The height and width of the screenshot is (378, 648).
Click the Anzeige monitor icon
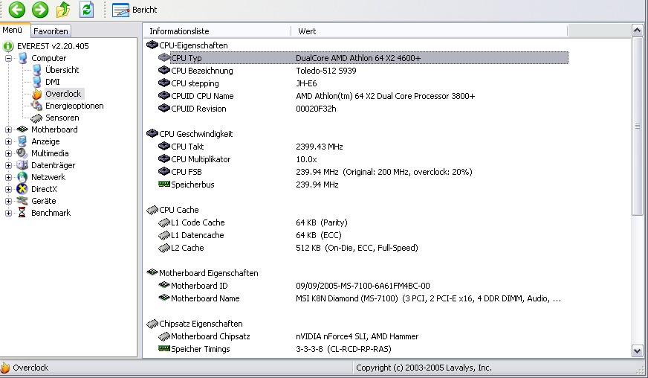(22, 141)
